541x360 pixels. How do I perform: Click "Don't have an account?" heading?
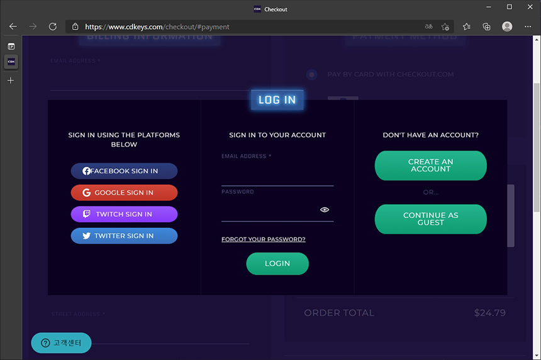point(430,135)
